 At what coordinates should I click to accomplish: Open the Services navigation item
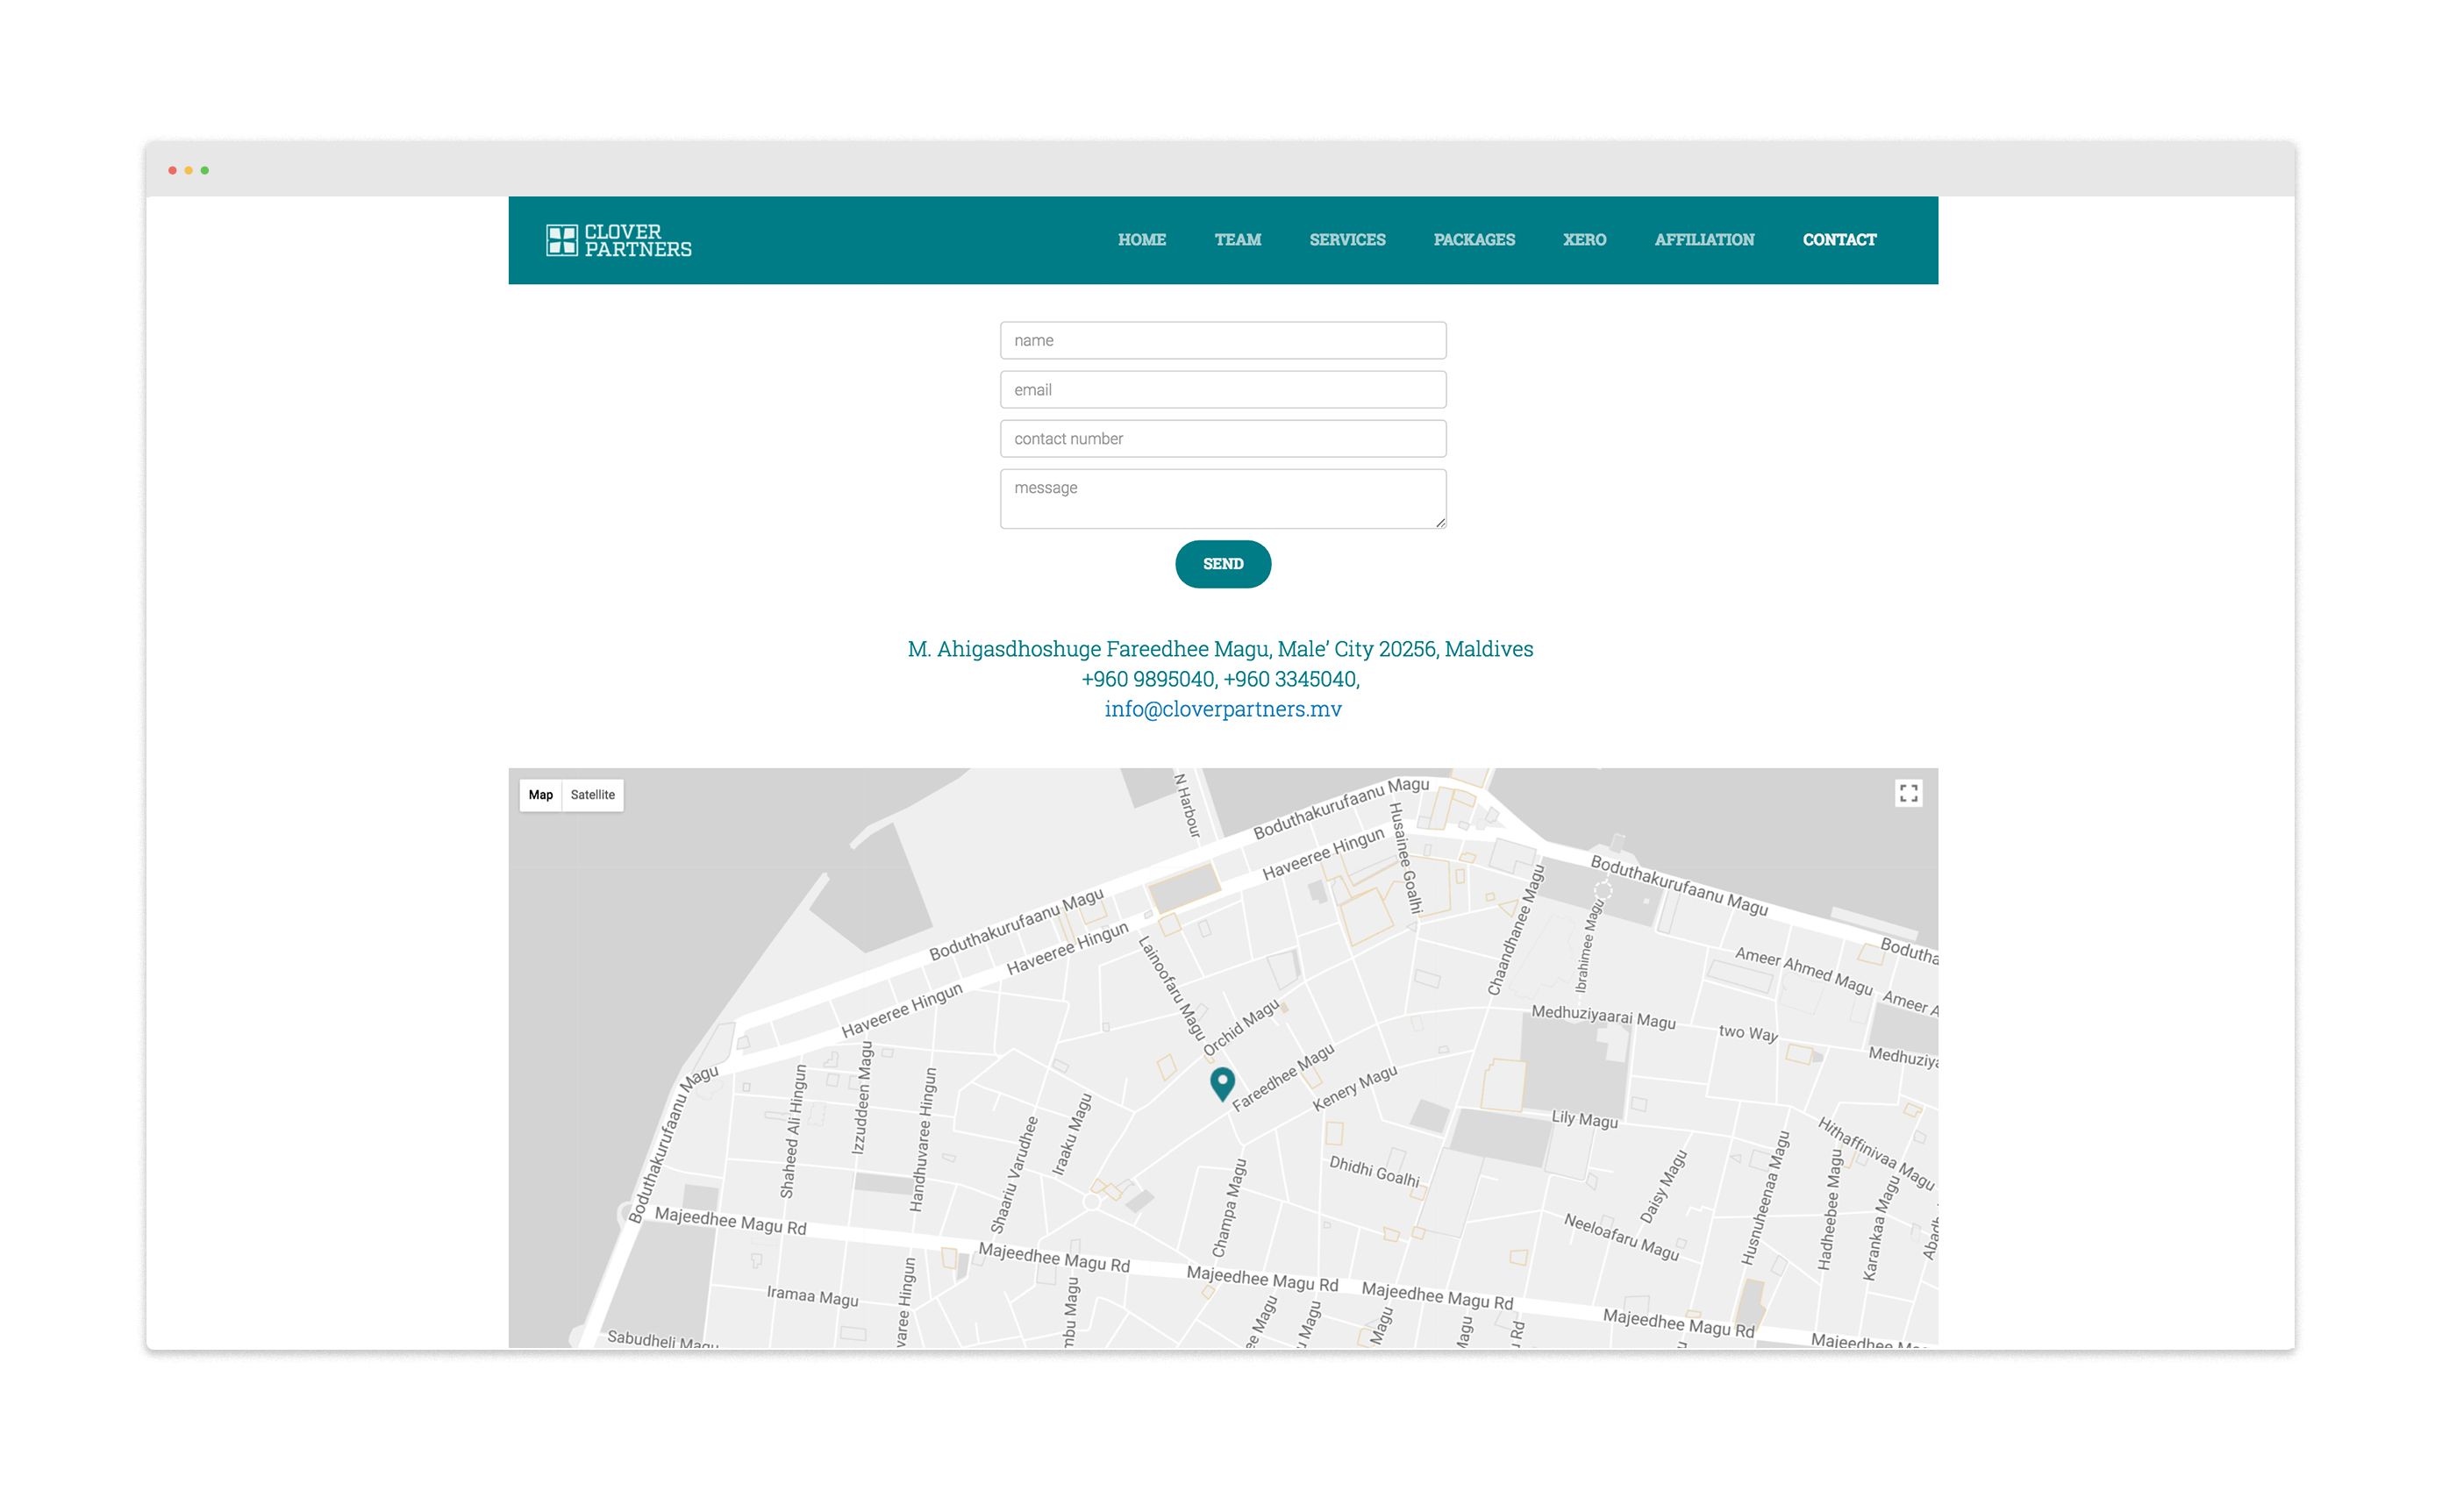click(1346, 240)
